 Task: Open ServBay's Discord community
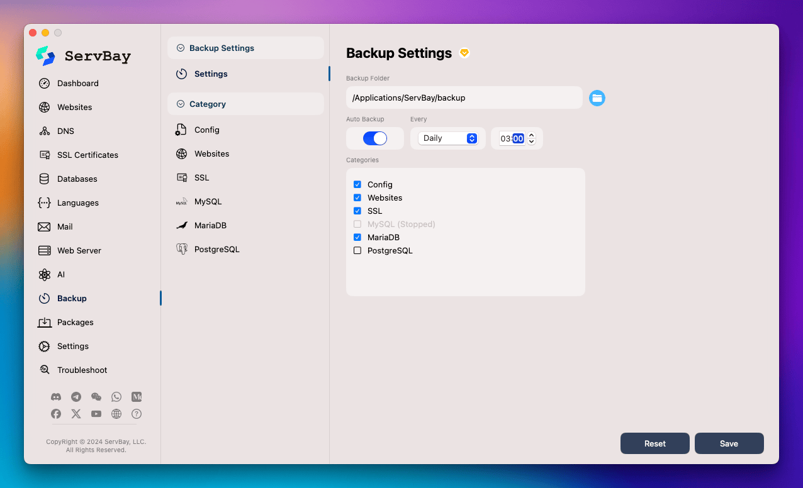coord(56,397)
